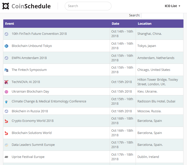Click the FS Fintech Symposium icon
The width and height of the screenshot is (187, 165).
(x=7, y=70)
